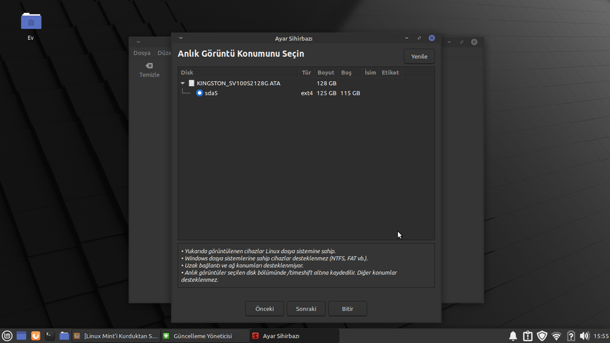Close the background Timeshift window
The image size is (610, 343).
tap(474, 42)
